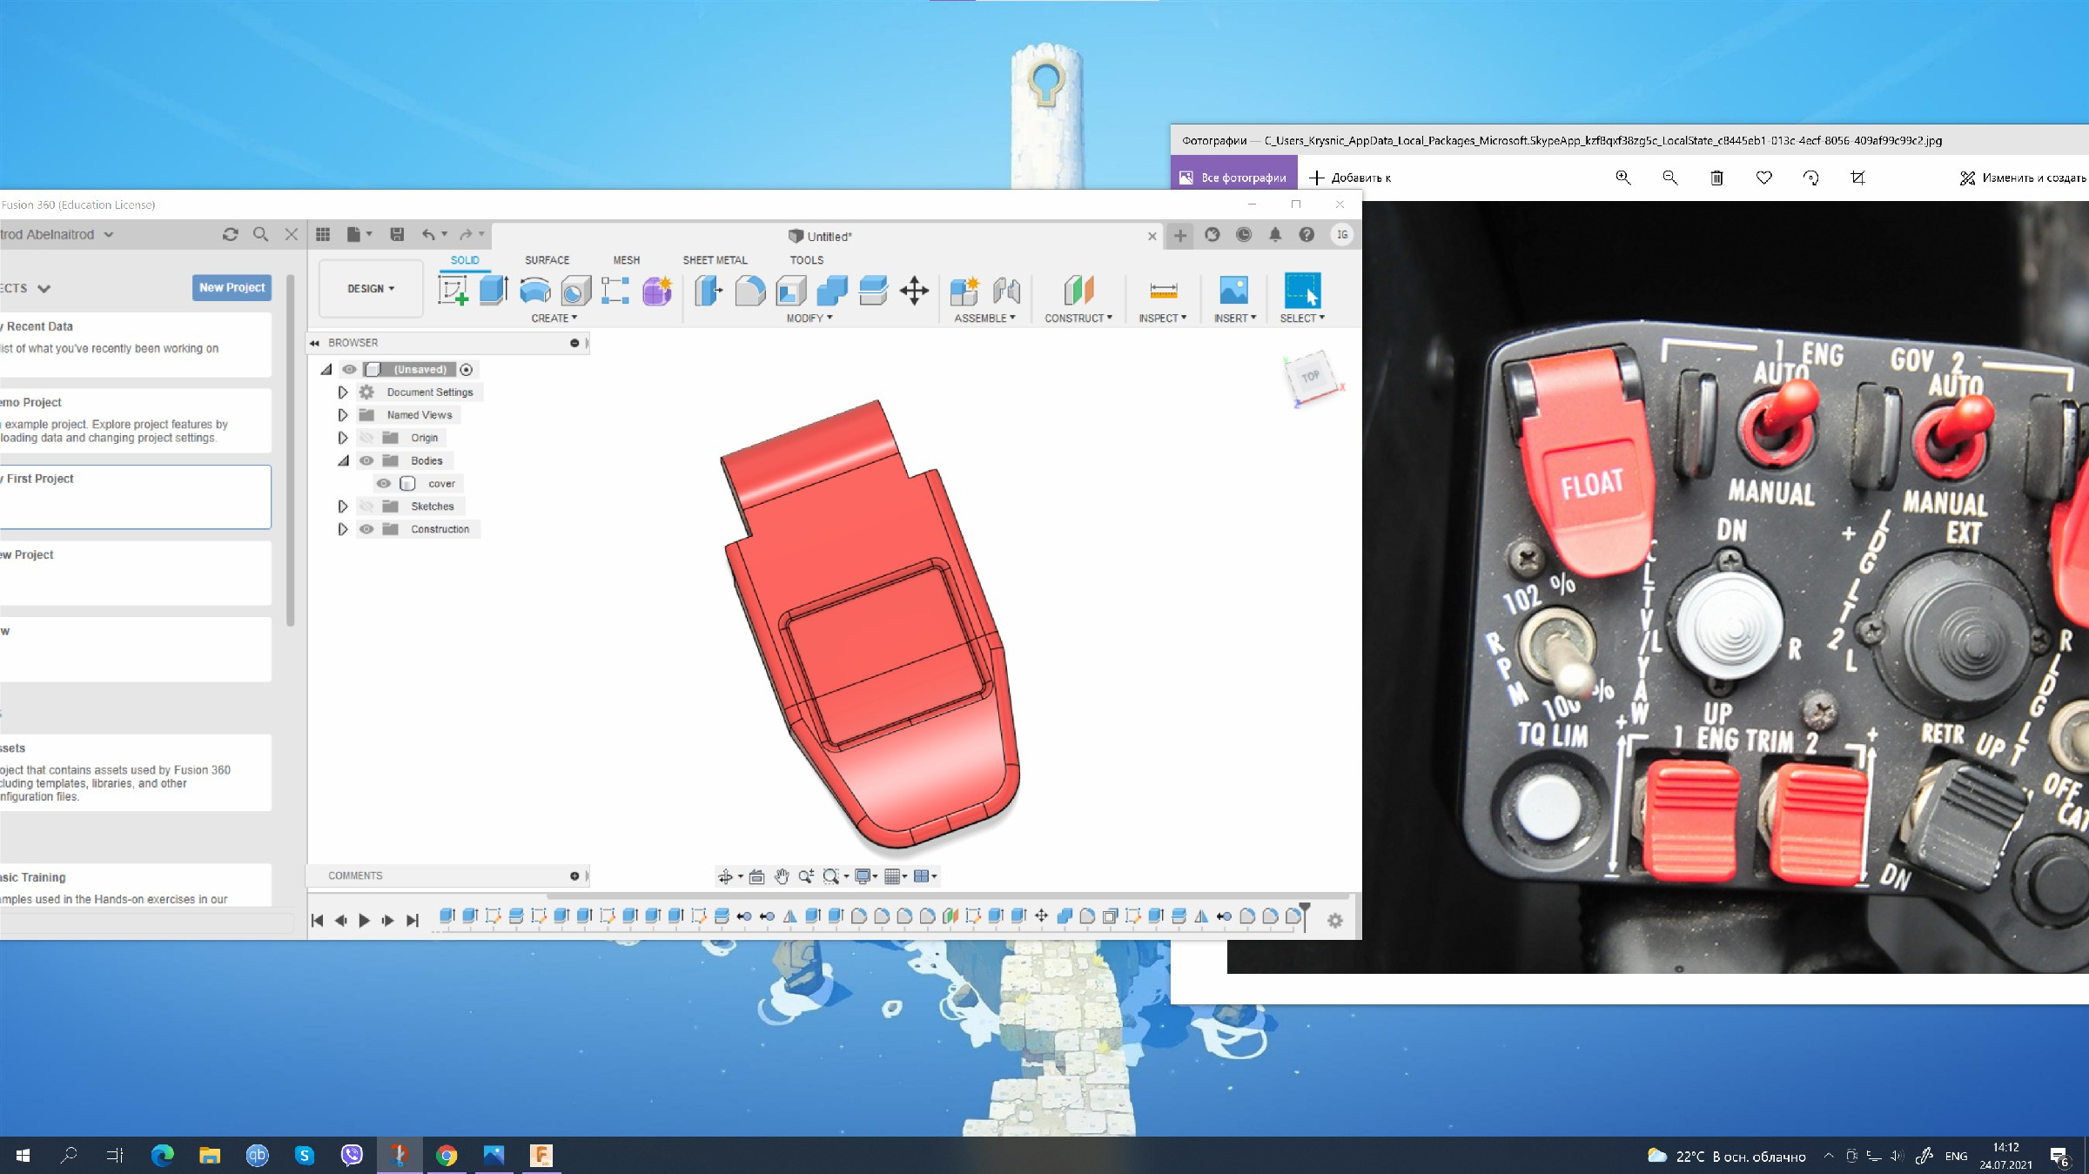
Task: Select the Insert image tool
Action: pyautogui.click(x=1233, y=290)
